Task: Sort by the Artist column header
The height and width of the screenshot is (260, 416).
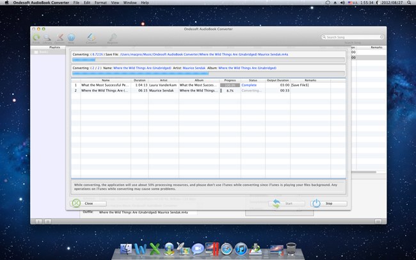Action: point(163,80)
